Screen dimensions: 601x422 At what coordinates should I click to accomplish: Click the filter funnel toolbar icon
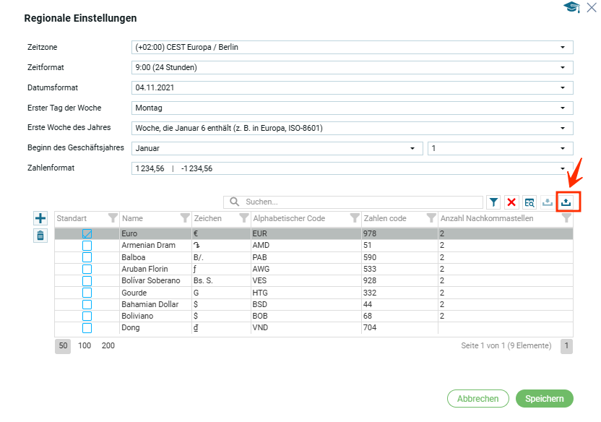[x=493, y=202]
